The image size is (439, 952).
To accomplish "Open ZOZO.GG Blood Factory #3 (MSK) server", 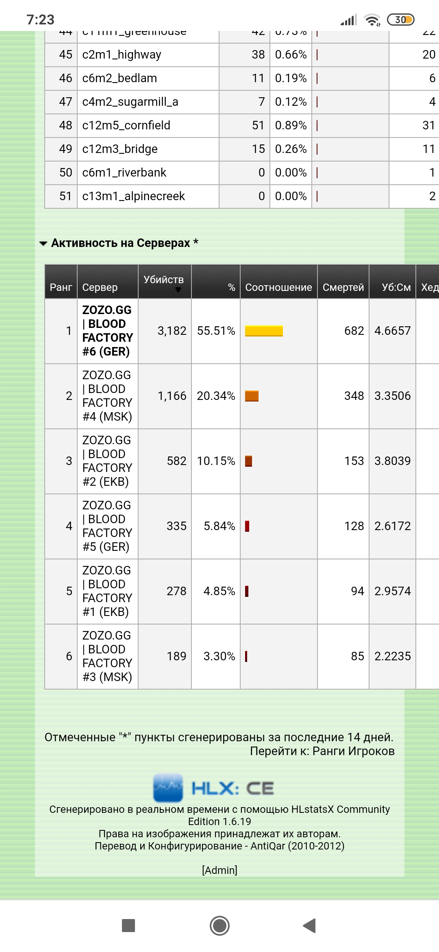I will 107,656.
